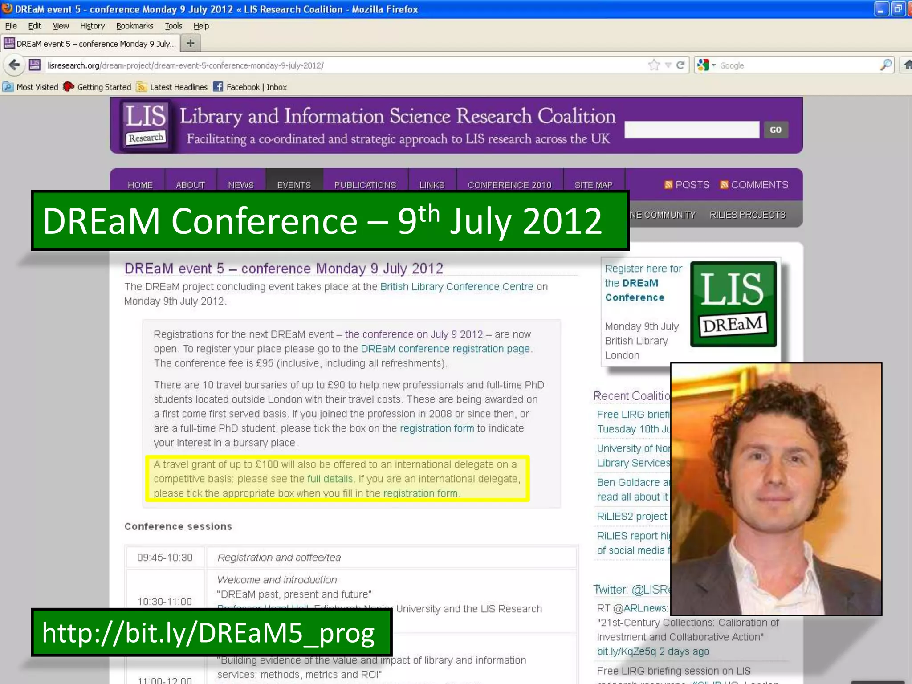
Task: Go to the PUBLICATIONS nav item
Action: click(365, 185)
